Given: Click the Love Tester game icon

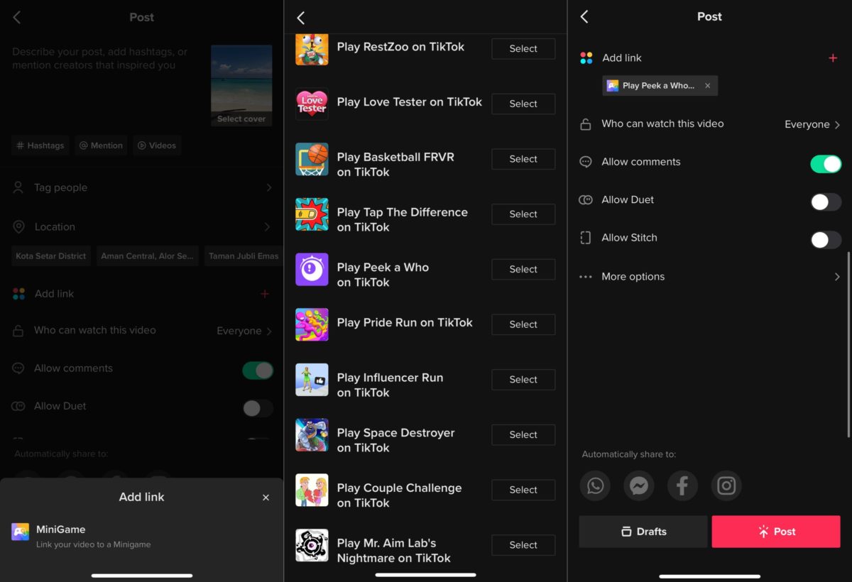Looking at the screenshot, I should tap(312, 104).
